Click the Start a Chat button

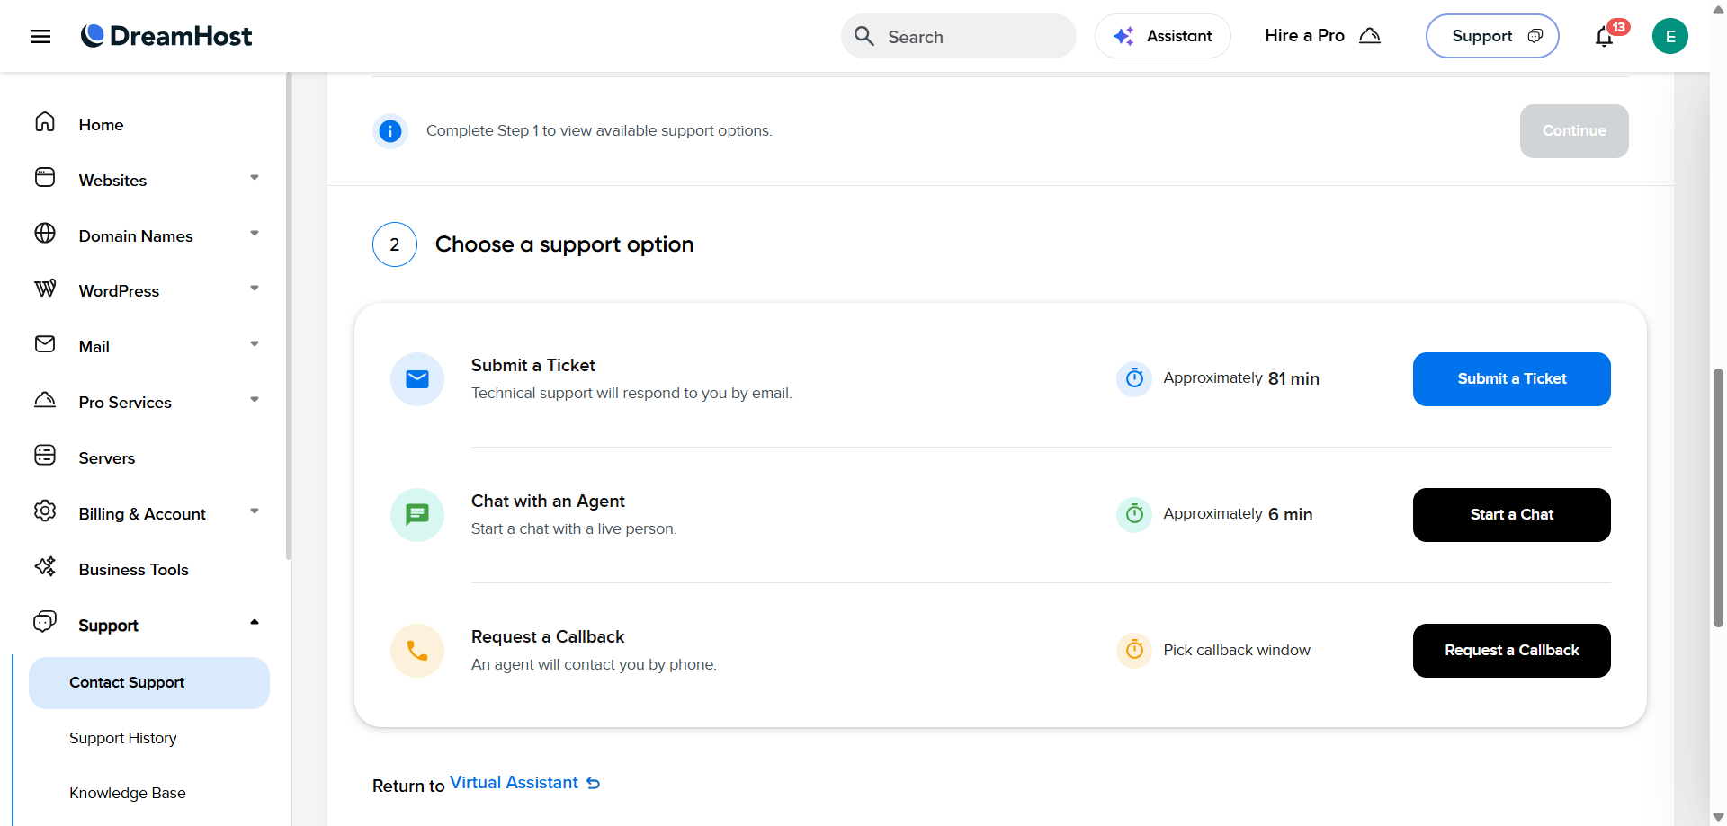click(x=1512, y=515)
